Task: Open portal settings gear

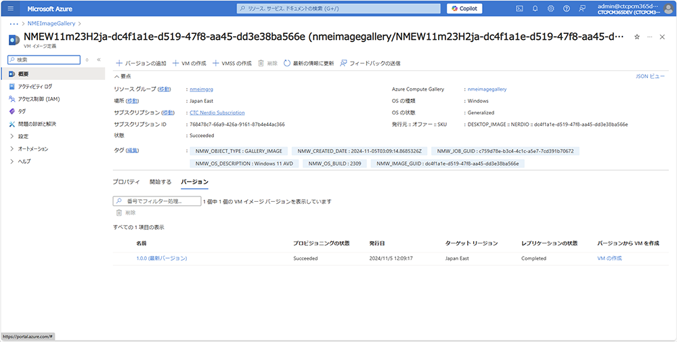Action: point(551,9)
